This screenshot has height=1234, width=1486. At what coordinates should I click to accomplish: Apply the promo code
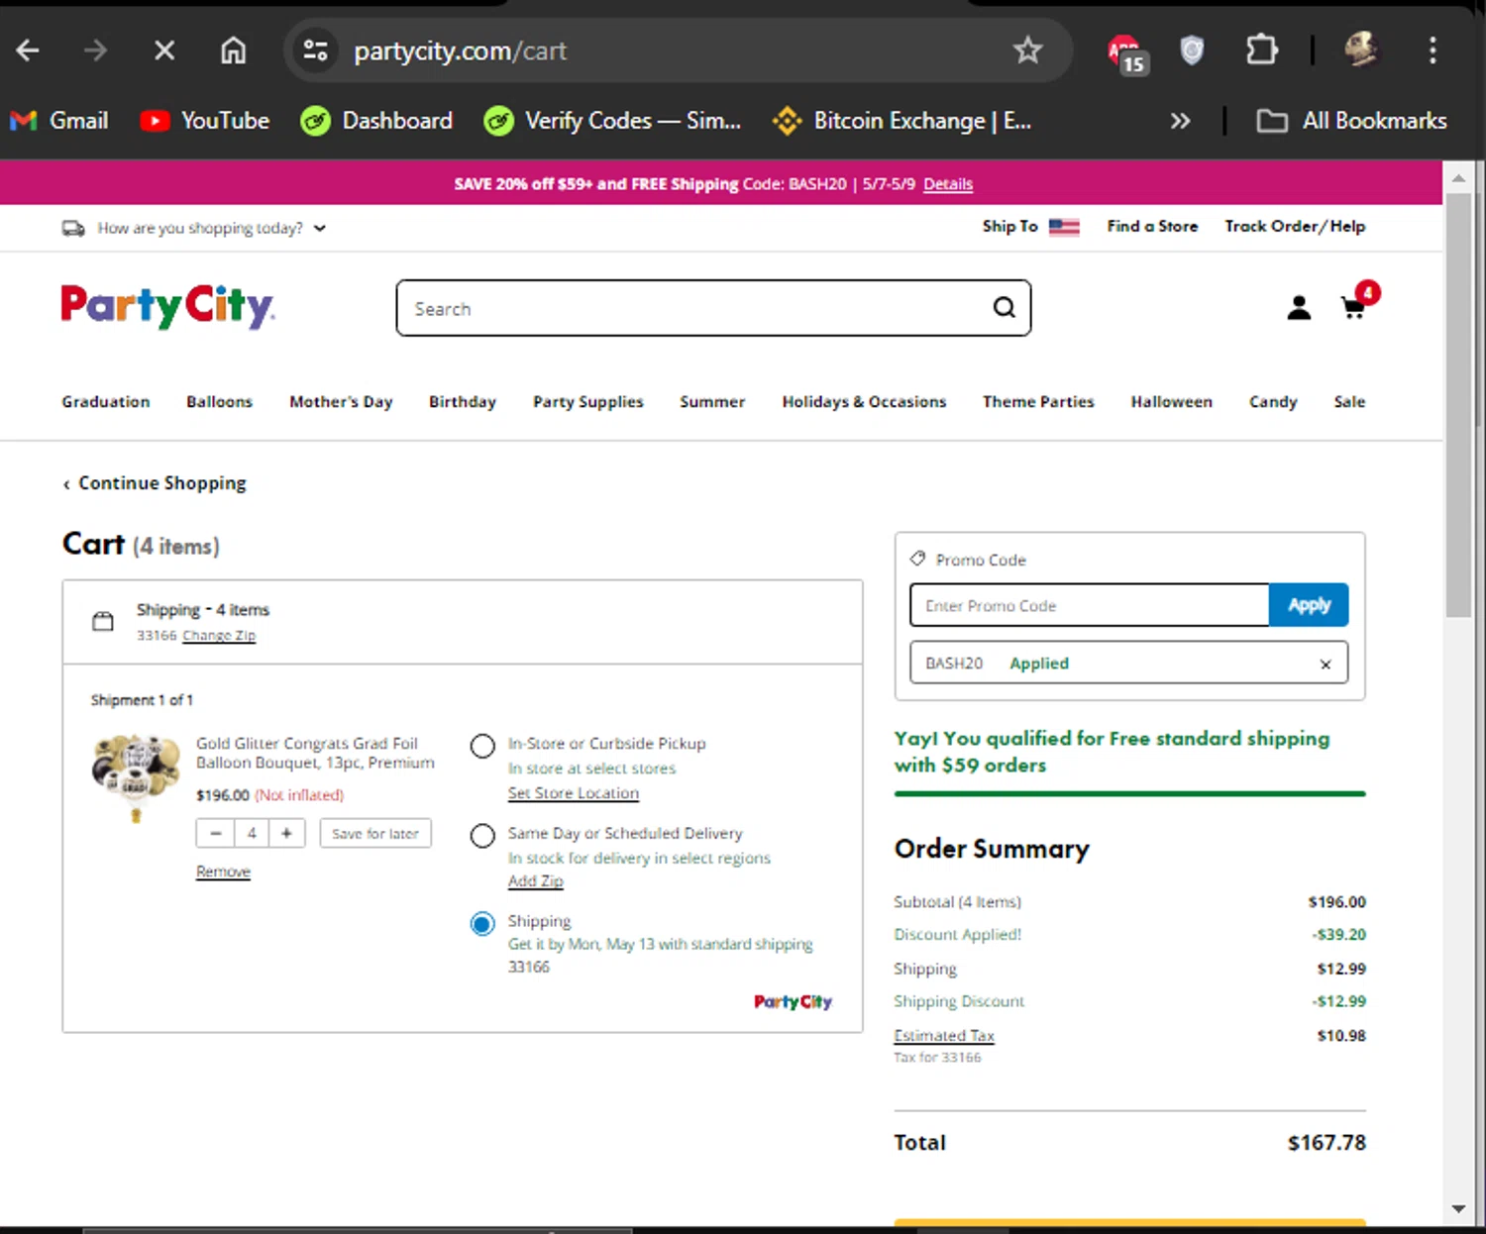tap(1309, 605)
